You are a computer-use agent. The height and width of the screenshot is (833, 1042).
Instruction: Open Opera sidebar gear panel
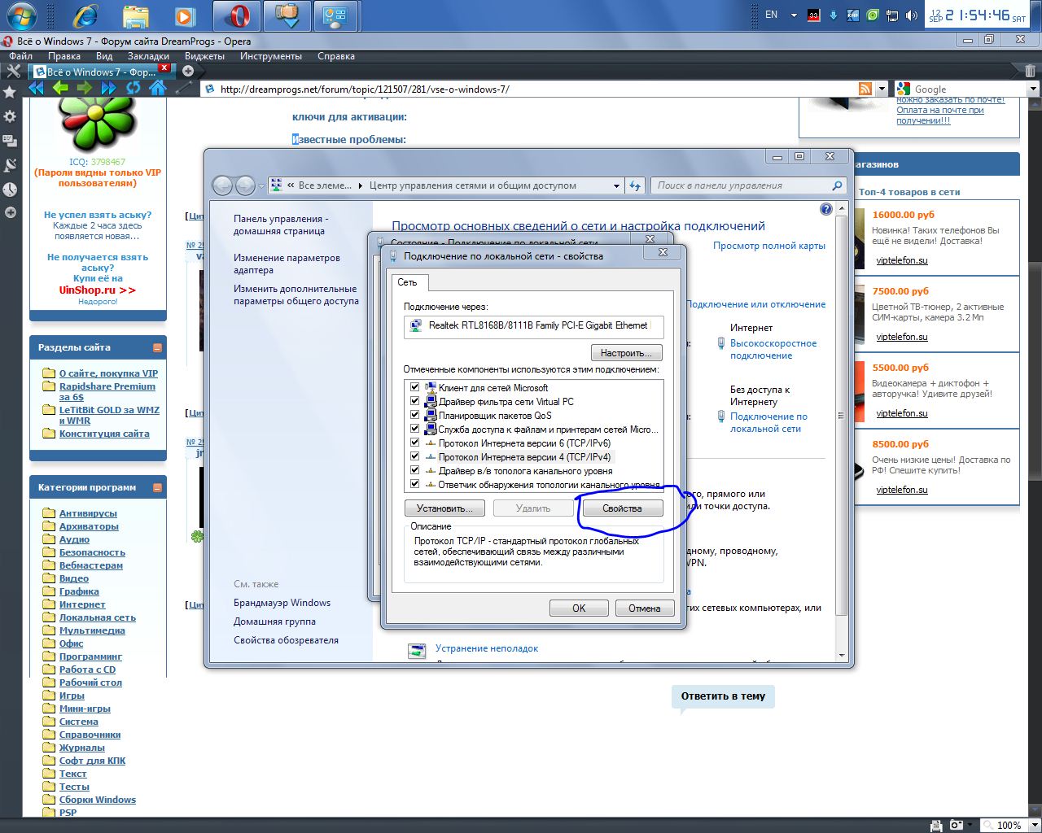tap(10, 116)
